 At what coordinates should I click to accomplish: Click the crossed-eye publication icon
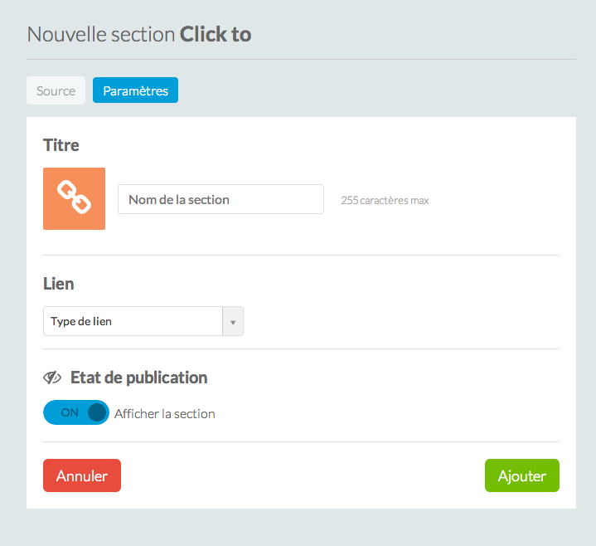(52, 378)
